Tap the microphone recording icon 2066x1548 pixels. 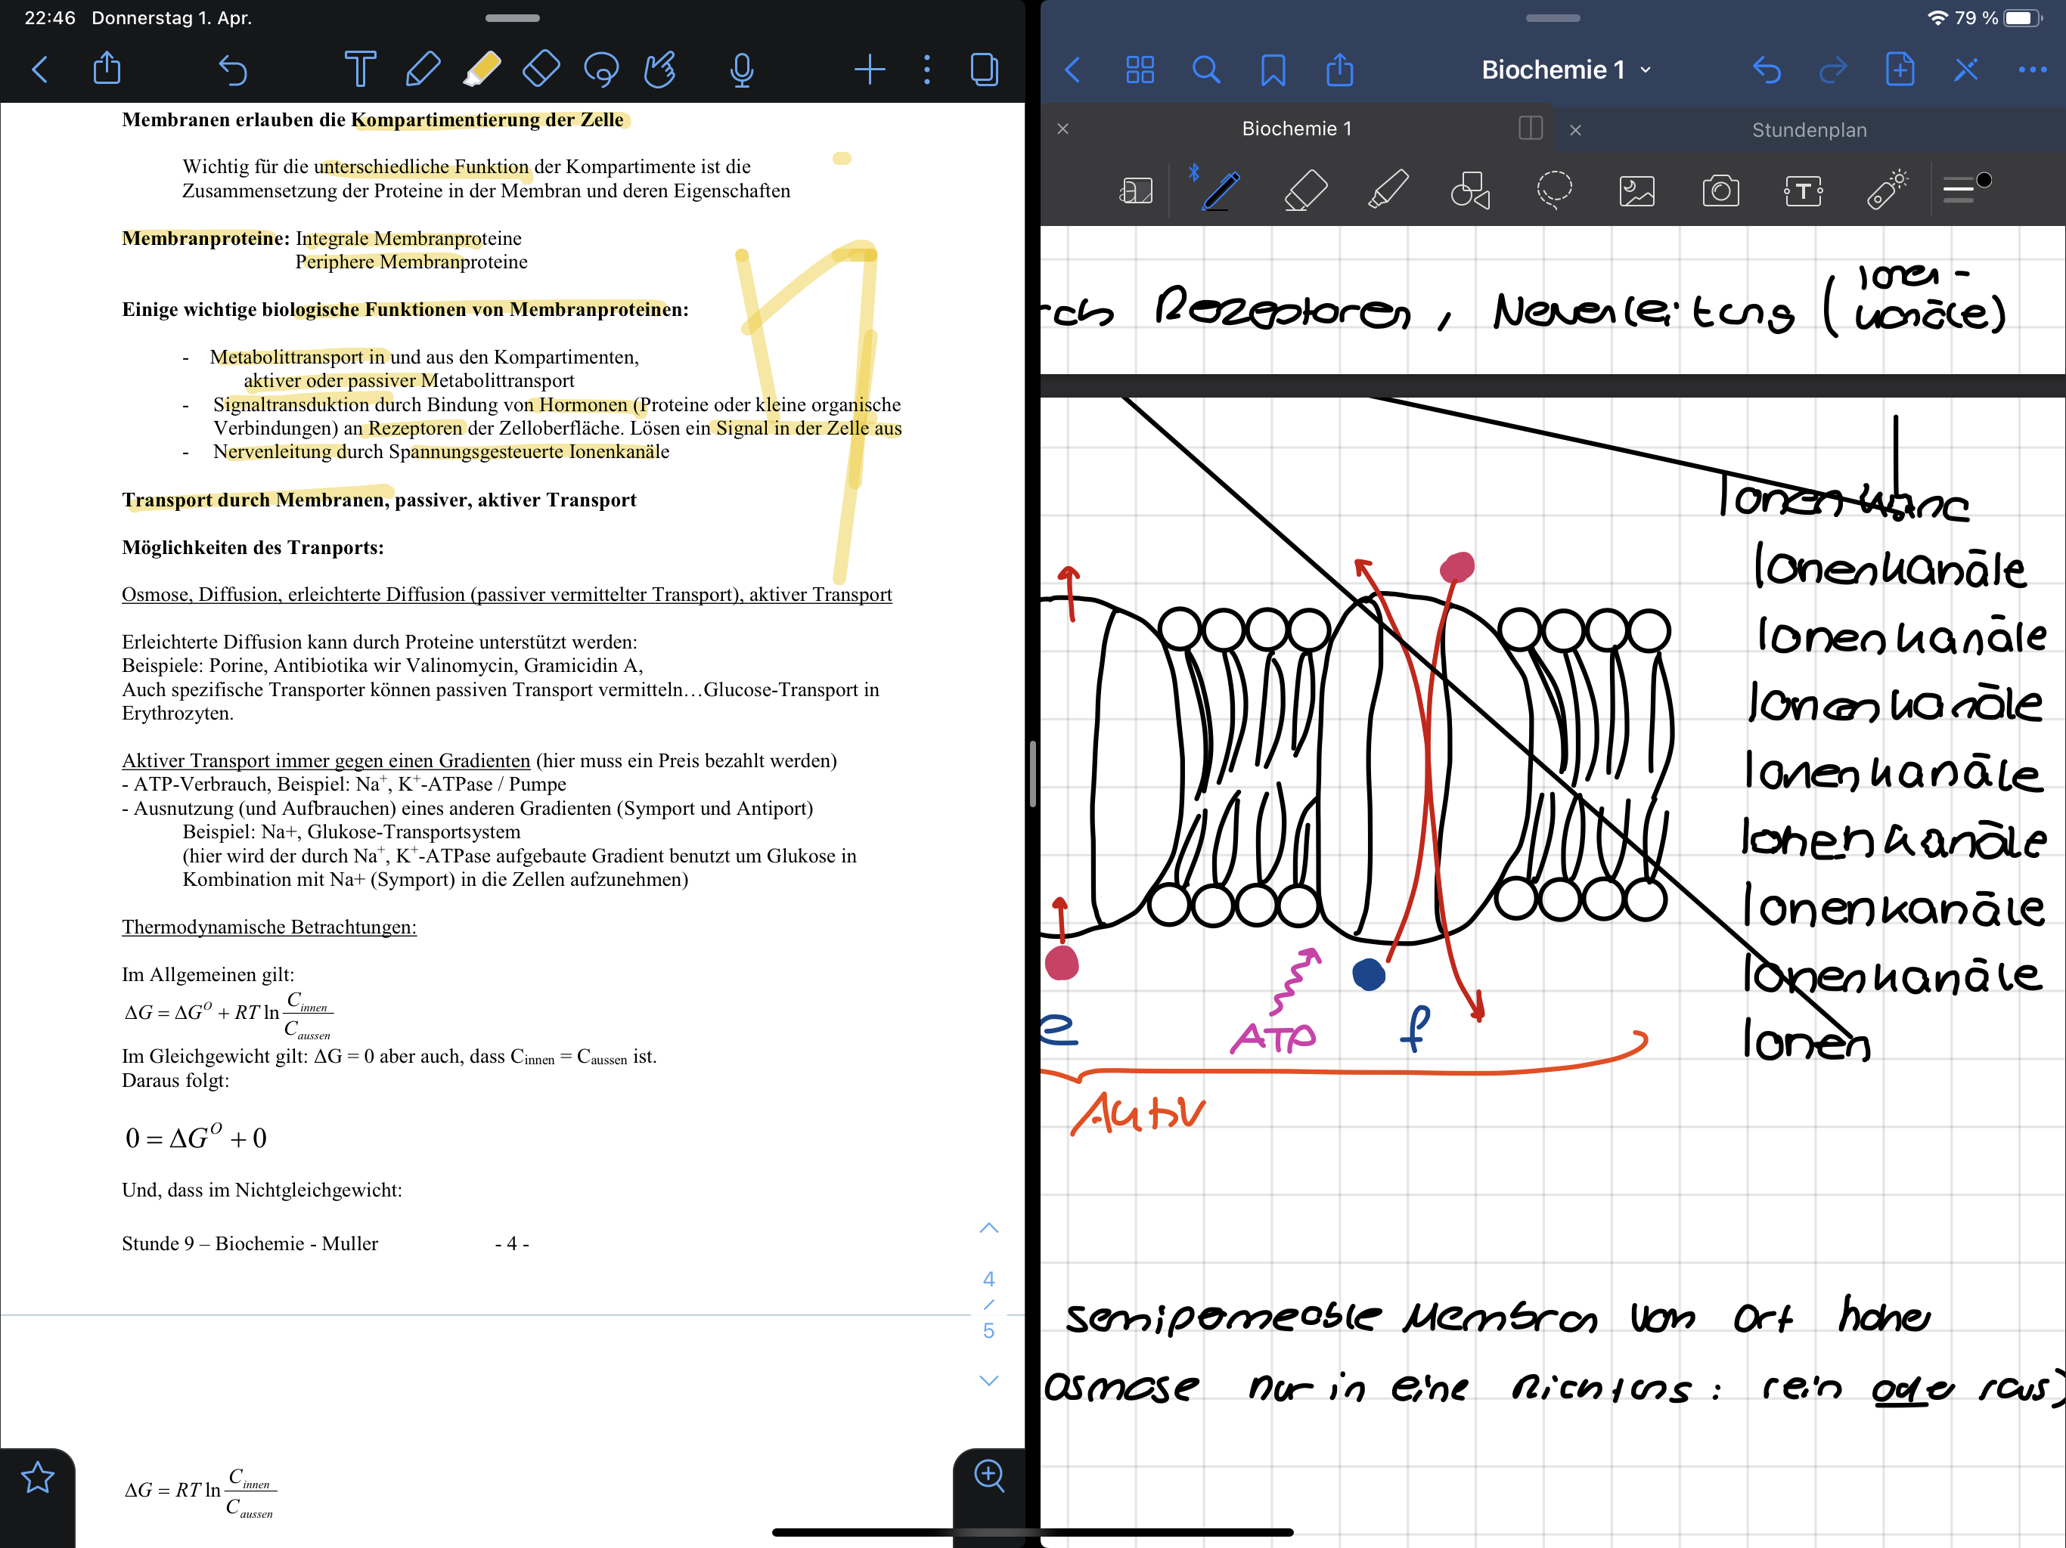[x=742, y=69]
